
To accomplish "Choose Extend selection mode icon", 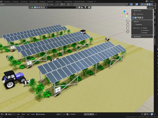I will click(x=136, y=18).
